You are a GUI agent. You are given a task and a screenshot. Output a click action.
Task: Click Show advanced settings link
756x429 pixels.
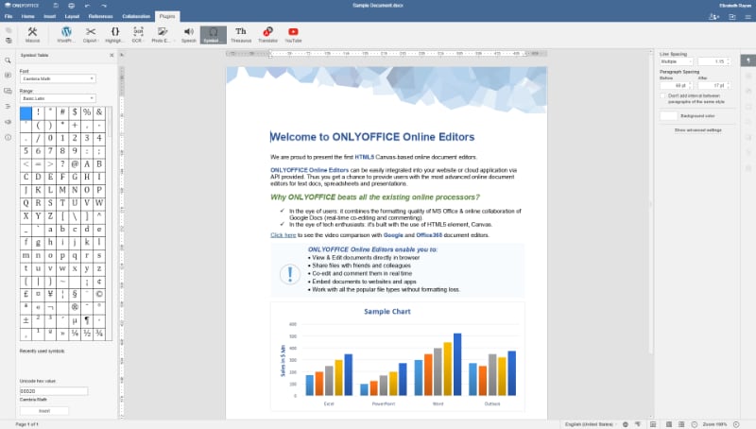697,130
